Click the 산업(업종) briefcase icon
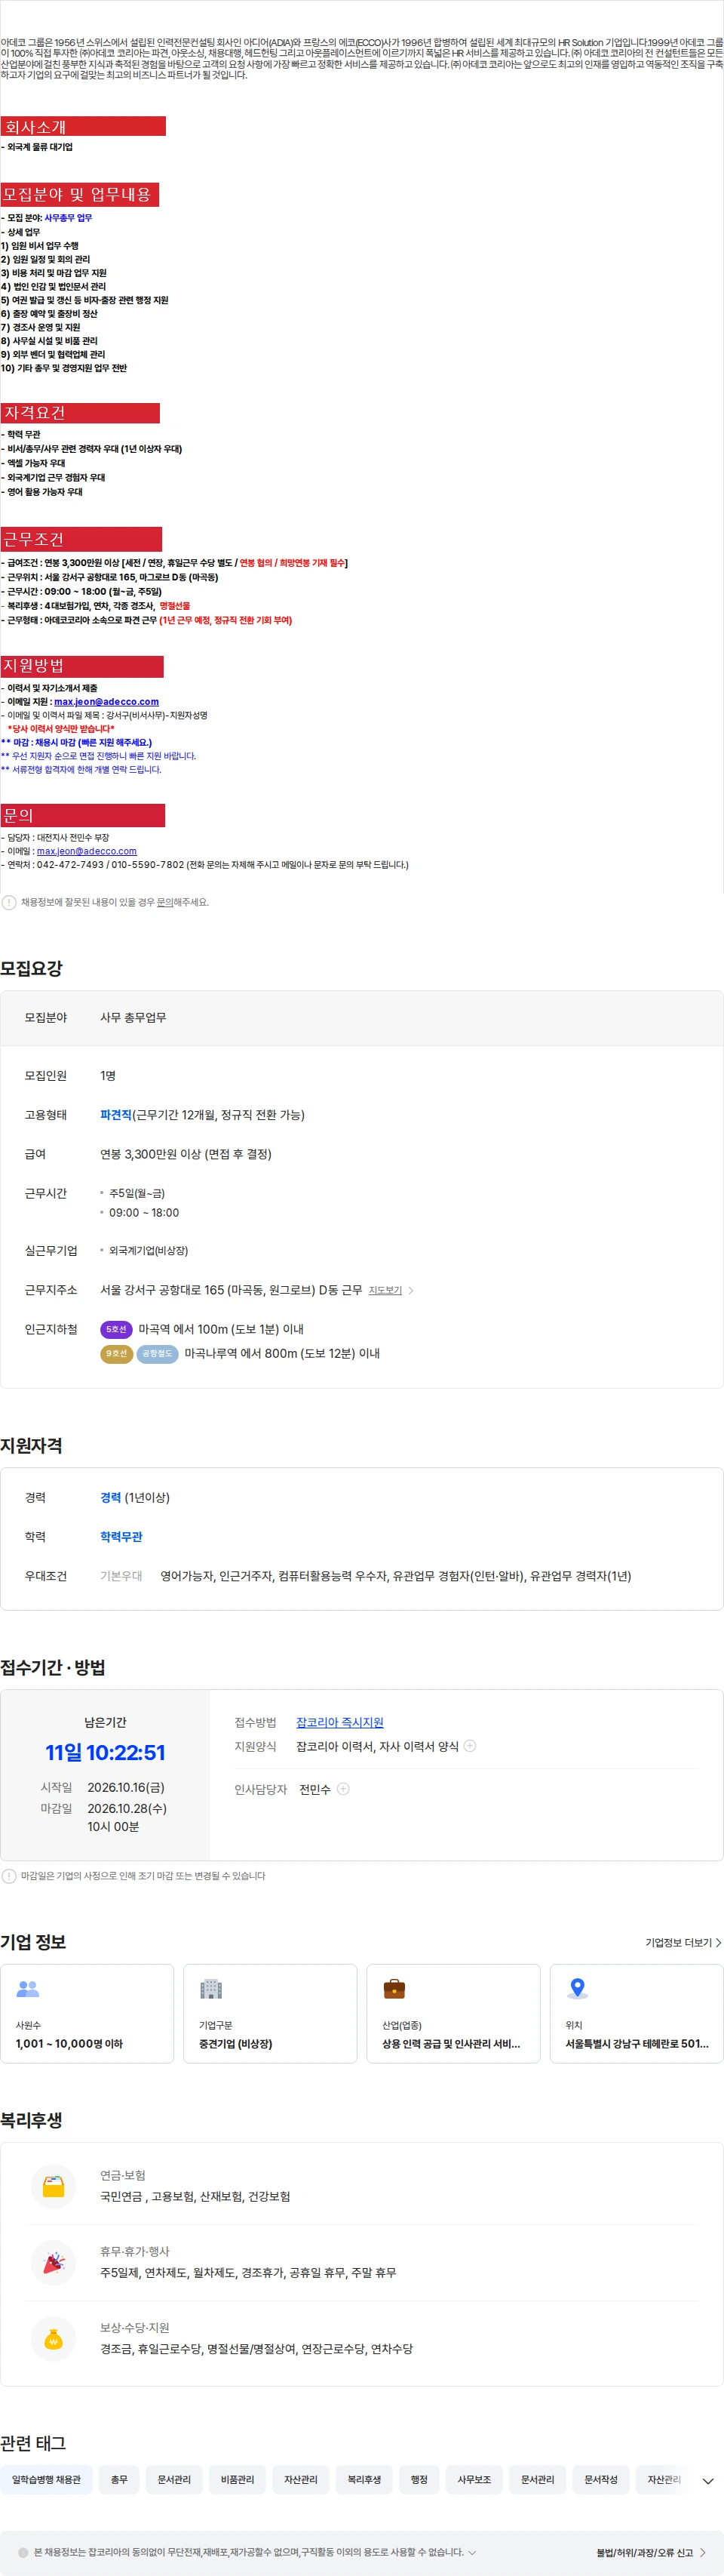The image size is (724, 2576). coord(394,1989)
